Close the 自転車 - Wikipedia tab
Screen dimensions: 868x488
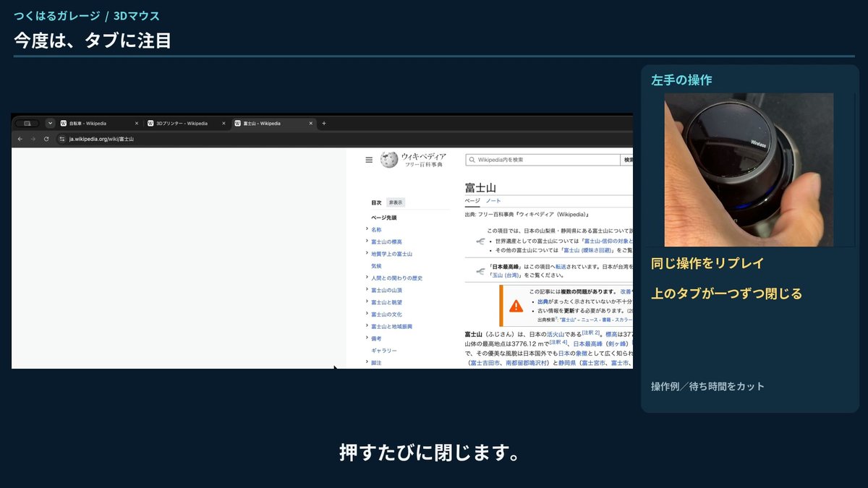tap(137, 124)
